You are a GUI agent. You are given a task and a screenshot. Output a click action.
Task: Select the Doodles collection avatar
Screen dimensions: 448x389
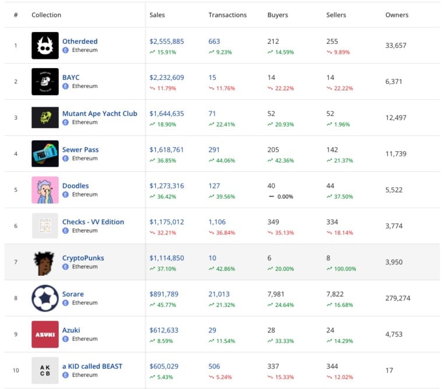coord(45,190)
